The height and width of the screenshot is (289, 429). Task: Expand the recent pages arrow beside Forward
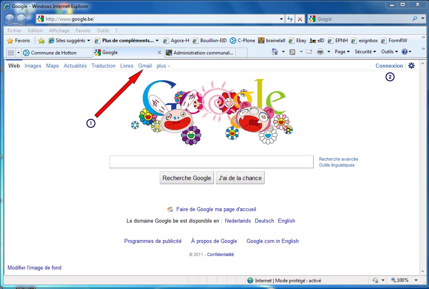pyautogui.click(x=30, y=19)
